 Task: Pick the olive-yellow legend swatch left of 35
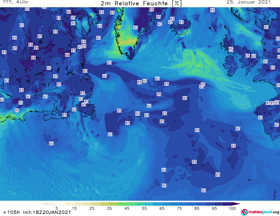click(105, 204)
